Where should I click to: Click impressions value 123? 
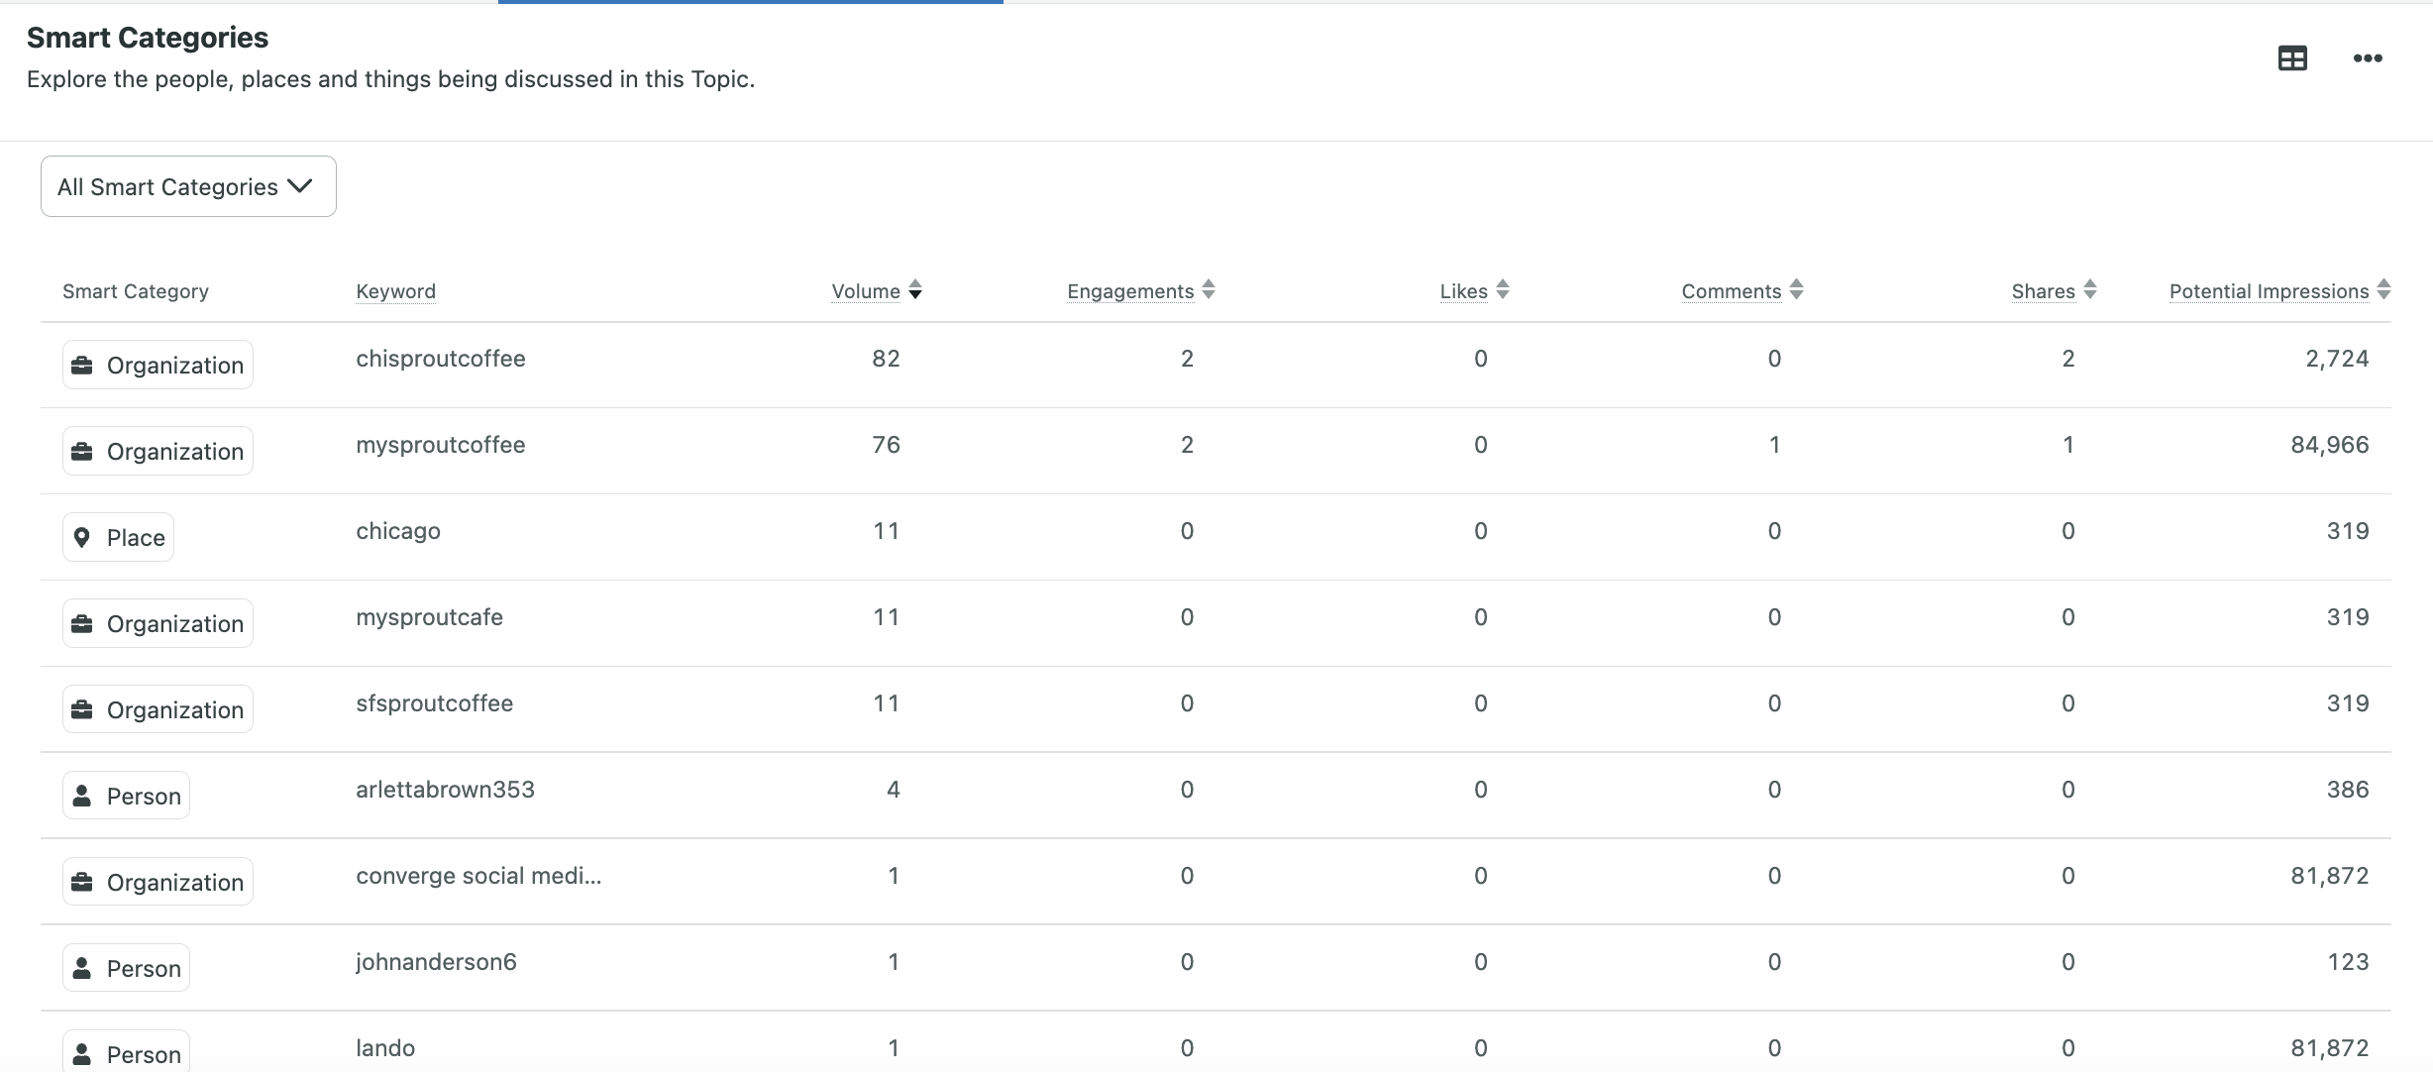[x=2348, y=962]
